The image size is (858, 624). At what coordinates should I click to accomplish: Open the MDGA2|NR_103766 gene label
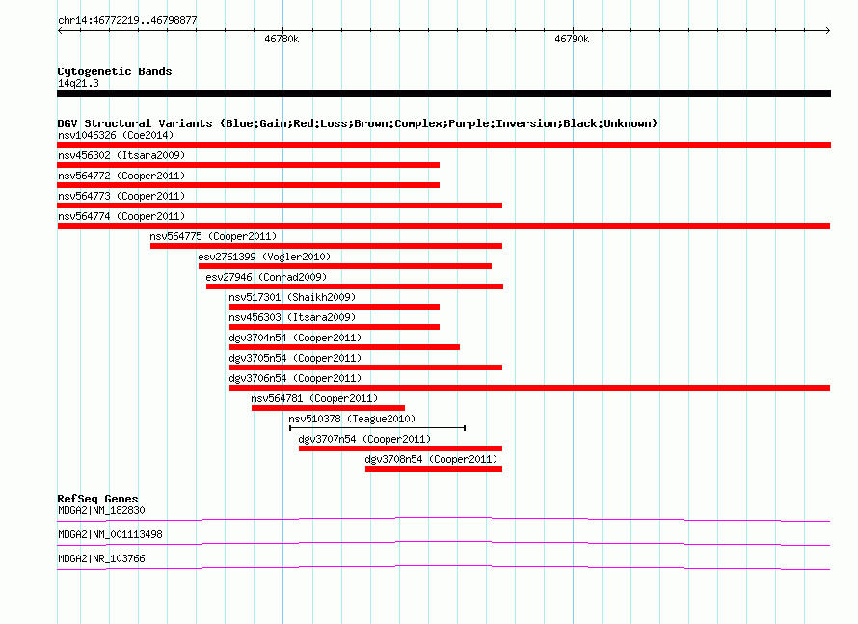tap(102, 558)
